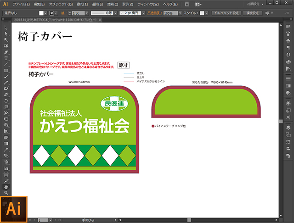Select the Rotate tool

[6, 101]
